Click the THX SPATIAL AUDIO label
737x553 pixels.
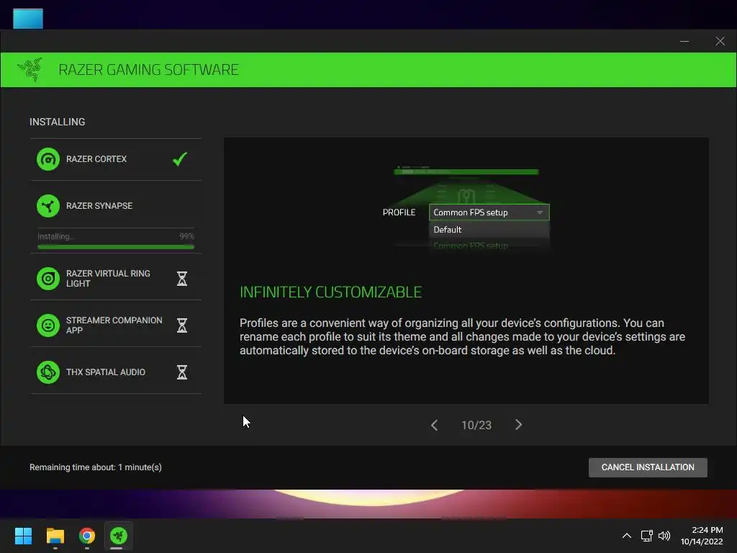click(x=106, y=372)
